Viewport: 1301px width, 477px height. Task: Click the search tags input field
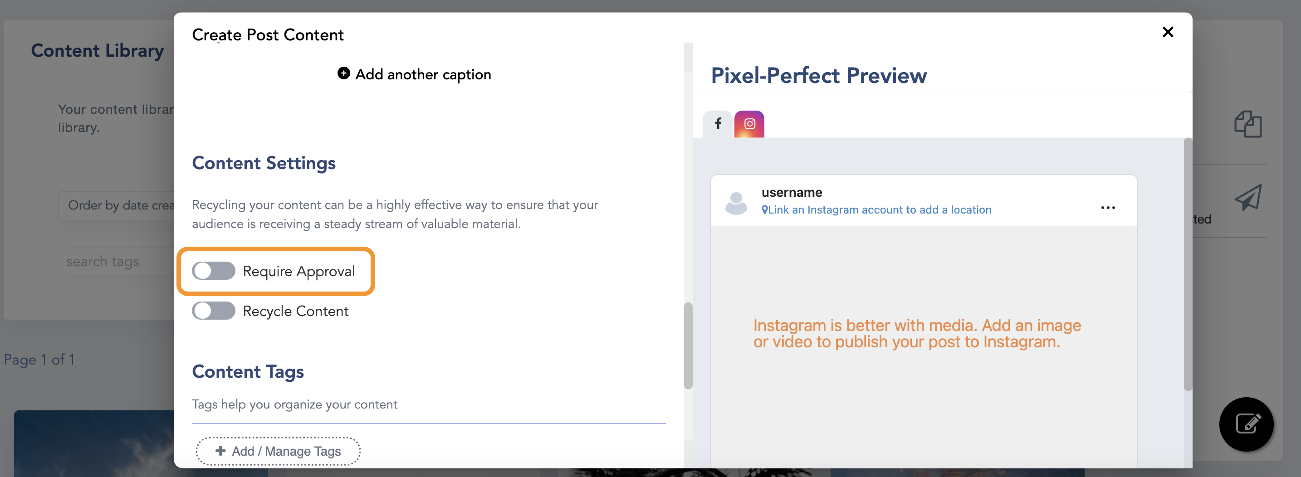(116, 262)
